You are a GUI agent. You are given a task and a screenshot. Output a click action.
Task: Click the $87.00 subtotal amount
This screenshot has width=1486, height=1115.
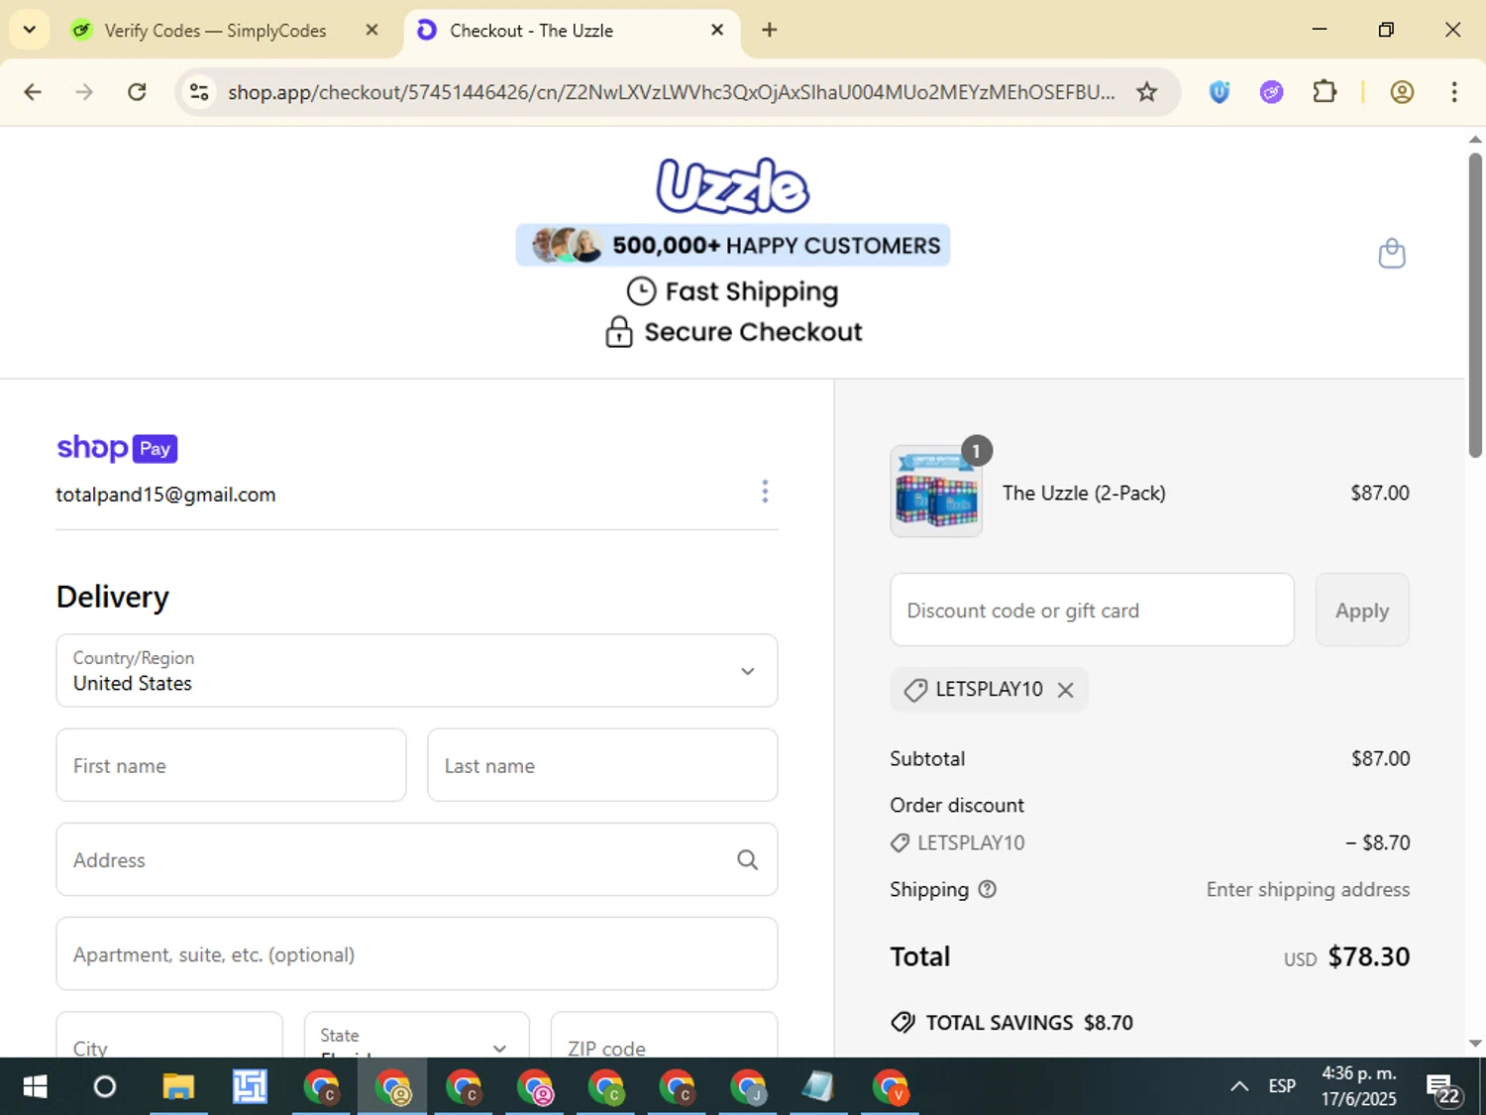click(1381, 758)
